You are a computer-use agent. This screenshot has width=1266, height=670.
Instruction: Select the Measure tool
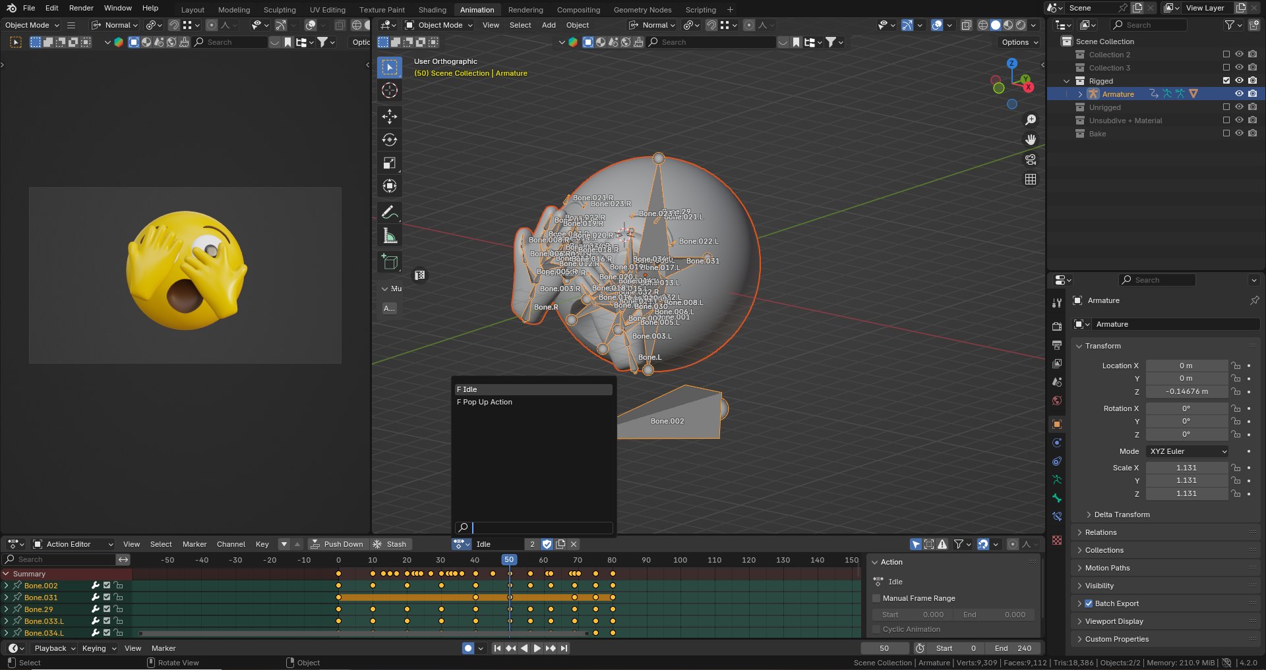click(x=390, y=236)
